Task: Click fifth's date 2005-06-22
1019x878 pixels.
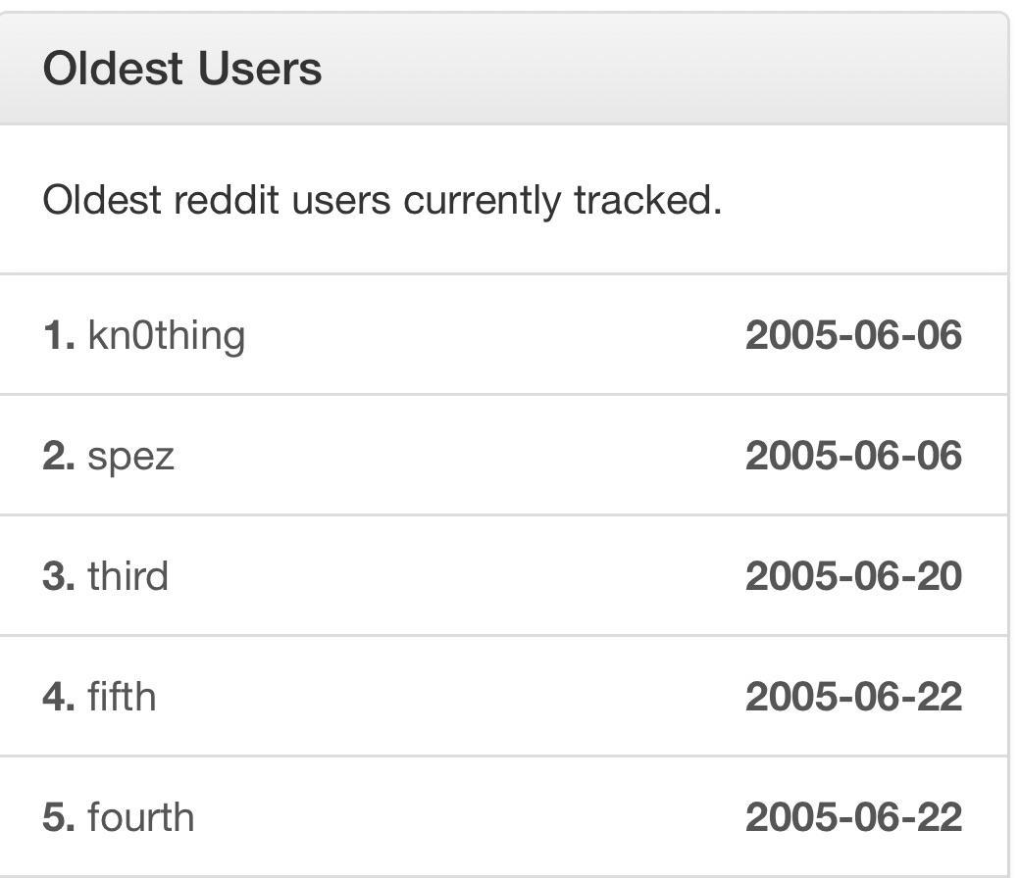Action: [853, 697]
